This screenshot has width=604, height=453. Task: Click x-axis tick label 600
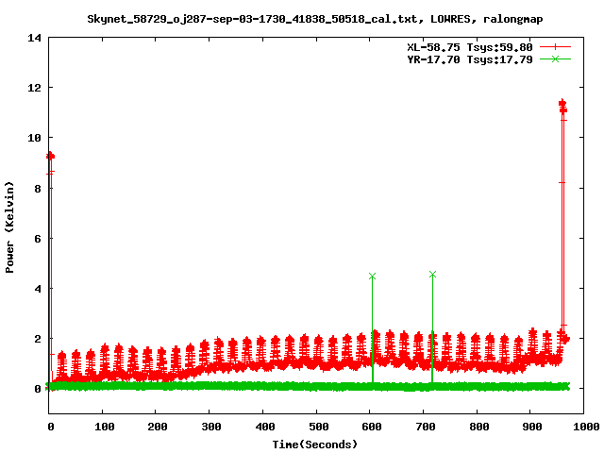tap(372, 427)
